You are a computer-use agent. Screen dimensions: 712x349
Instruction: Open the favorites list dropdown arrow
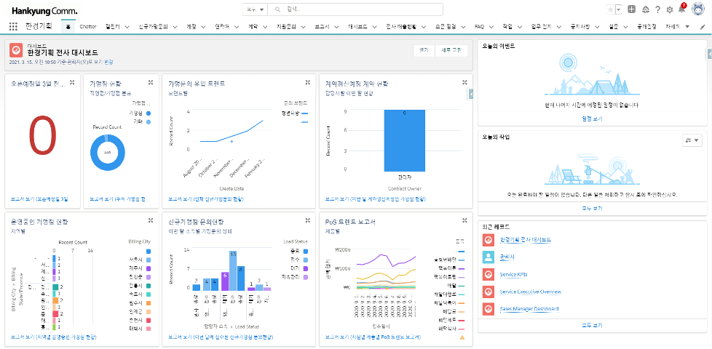coord(619,9)
